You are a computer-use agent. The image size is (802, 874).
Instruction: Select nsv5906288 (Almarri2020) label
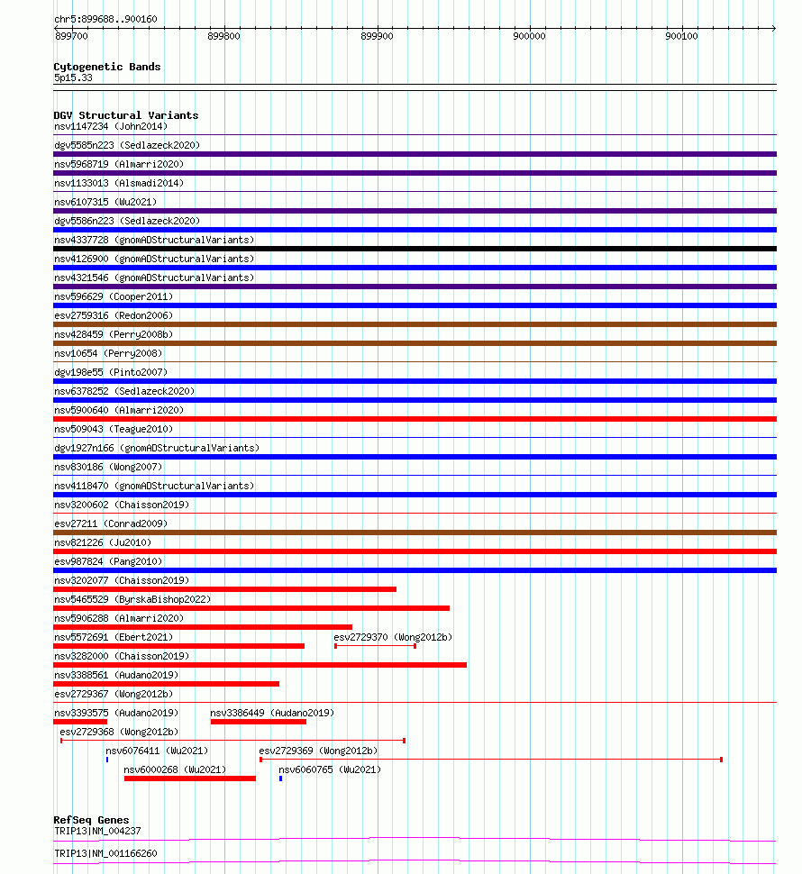(119, 619)
